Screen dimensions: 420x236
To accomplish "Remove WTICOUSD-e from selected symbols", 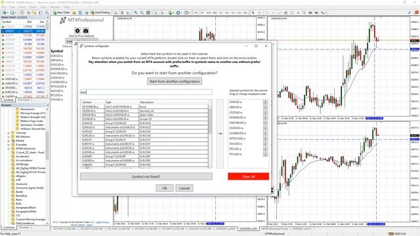I will point(265,138).
